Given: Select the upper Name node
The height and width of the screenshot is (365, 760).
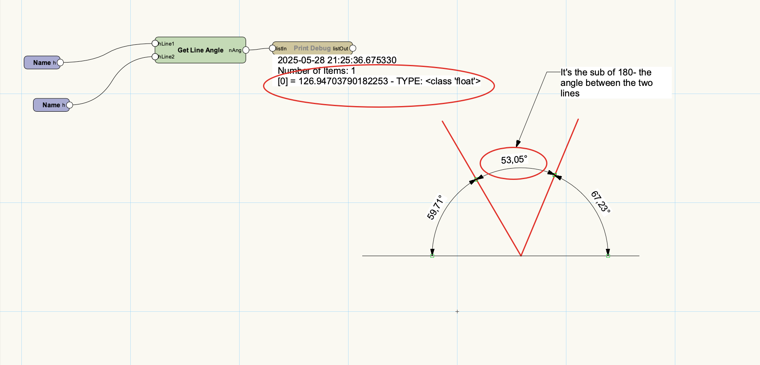Looking at the screenshot, I should coord(42,63).
